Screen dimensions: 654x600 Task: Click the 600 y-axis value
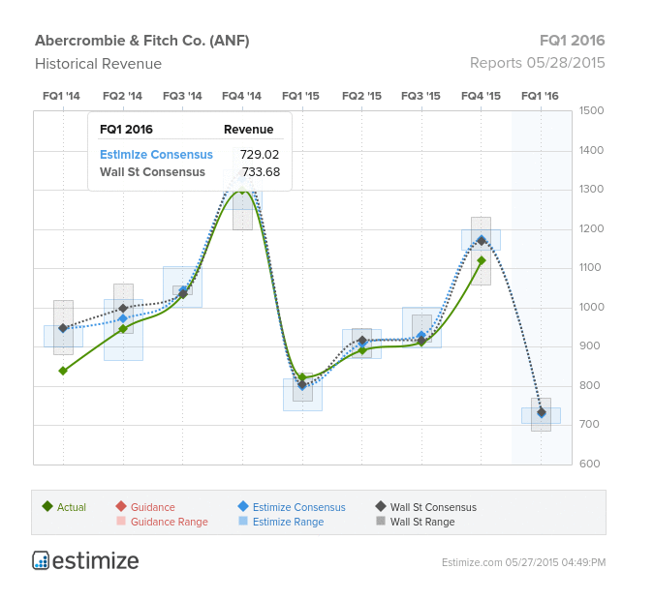[589, 464]
